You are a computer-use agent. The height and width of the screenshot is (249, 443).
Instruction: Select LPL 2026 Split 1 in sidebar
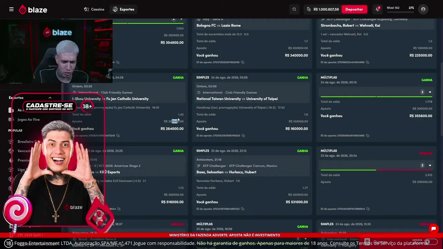pos(30,235)
